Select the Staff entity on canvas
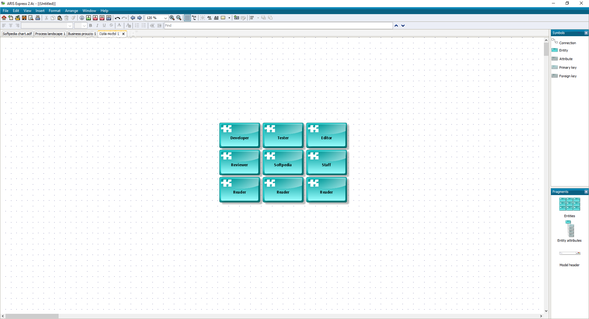 326,162
